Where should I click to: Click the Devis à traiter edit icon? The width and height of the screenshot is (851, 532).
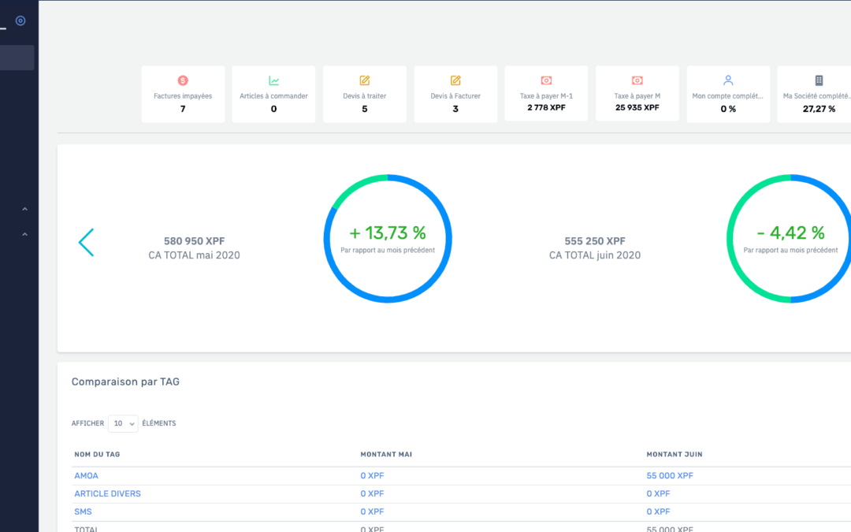pyautogui.click(x=365, y=80)
